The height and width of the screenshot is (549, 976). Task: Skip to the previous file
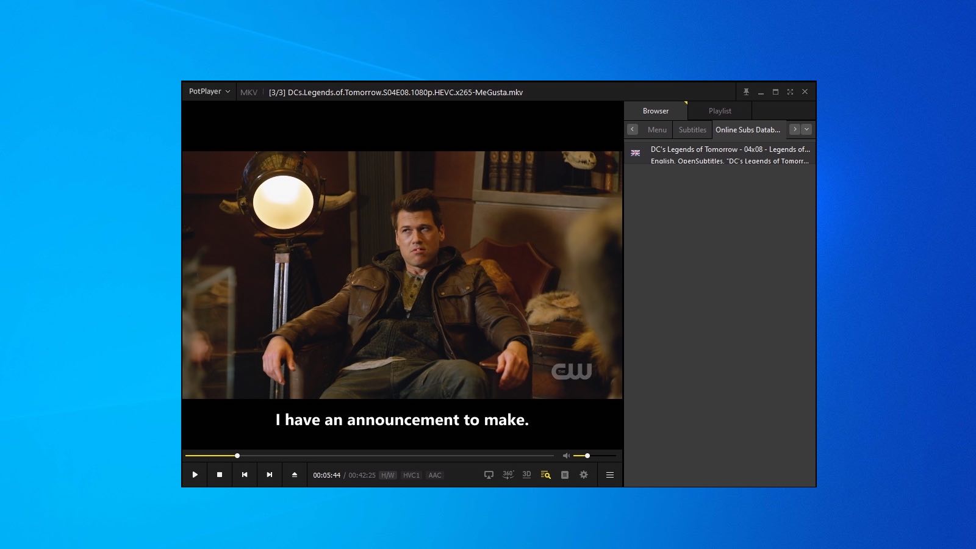[x=245, y=475]
